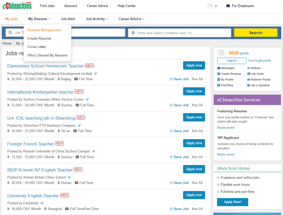Click the verified badge next to Wuhan Britain-China School

tap(69, 177)
